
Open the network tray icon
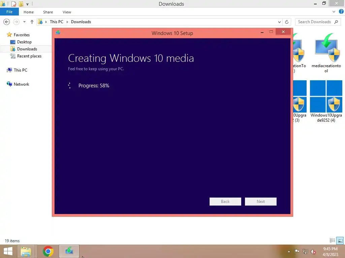pos(305,251)
